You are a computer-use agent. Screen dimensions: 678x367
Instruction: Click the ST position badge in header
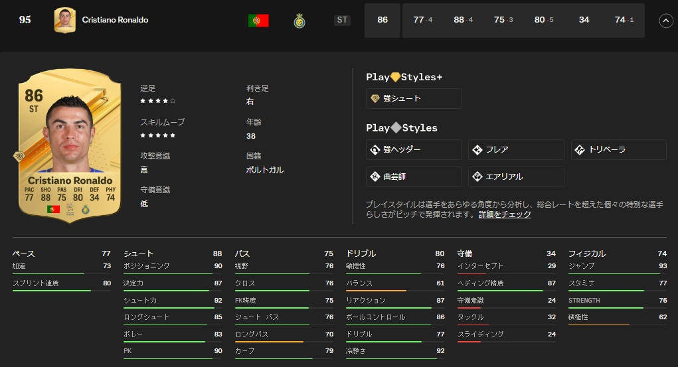click(342, 20)
